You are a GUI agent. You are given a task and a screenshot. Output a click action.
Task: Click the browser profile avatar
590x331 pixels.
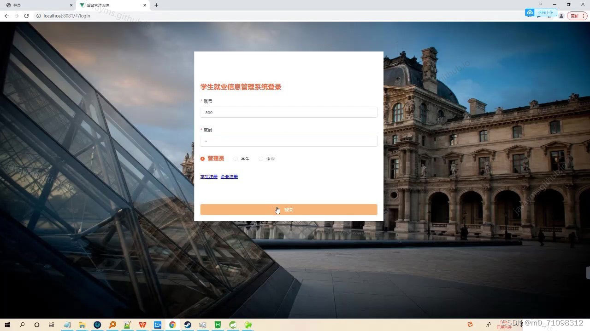(561, 15)
